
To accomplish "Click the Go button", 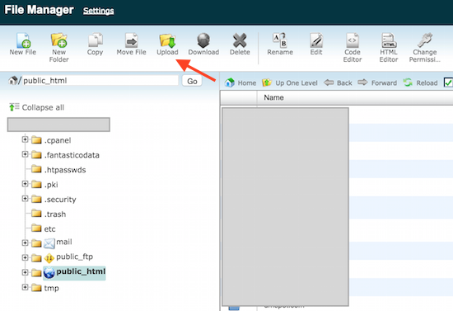I will 192,81.
